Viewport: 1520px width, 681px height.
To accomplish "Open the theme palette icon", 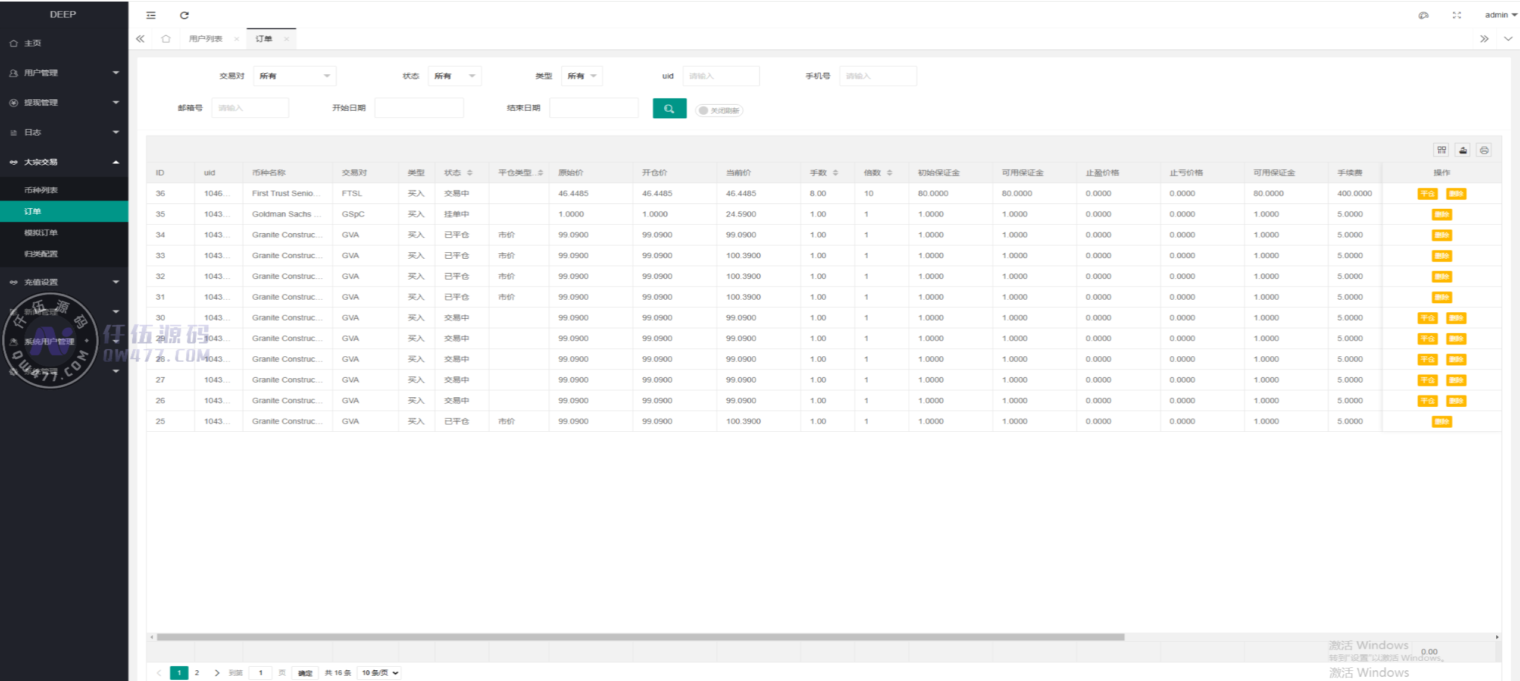I will pyautogui.click(x=1423, y=15).
